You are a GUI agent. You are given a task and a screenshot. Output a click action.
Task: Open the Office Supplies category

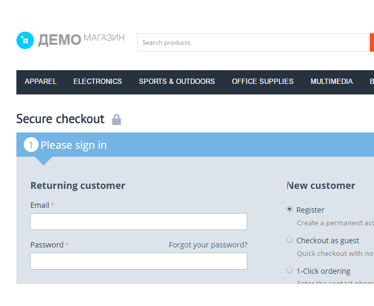(x=263, y=81)
